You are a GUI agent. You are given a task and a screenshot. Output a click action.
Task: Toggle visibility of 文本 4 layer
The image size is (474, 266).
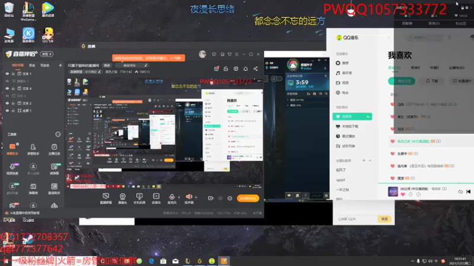pyautogui.click(x=7, y=88)
